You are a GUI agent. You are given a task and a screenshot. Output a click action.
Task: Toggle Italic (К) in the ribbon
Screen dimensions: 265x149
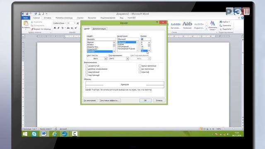pyautogui.click(x=59, y=28)
